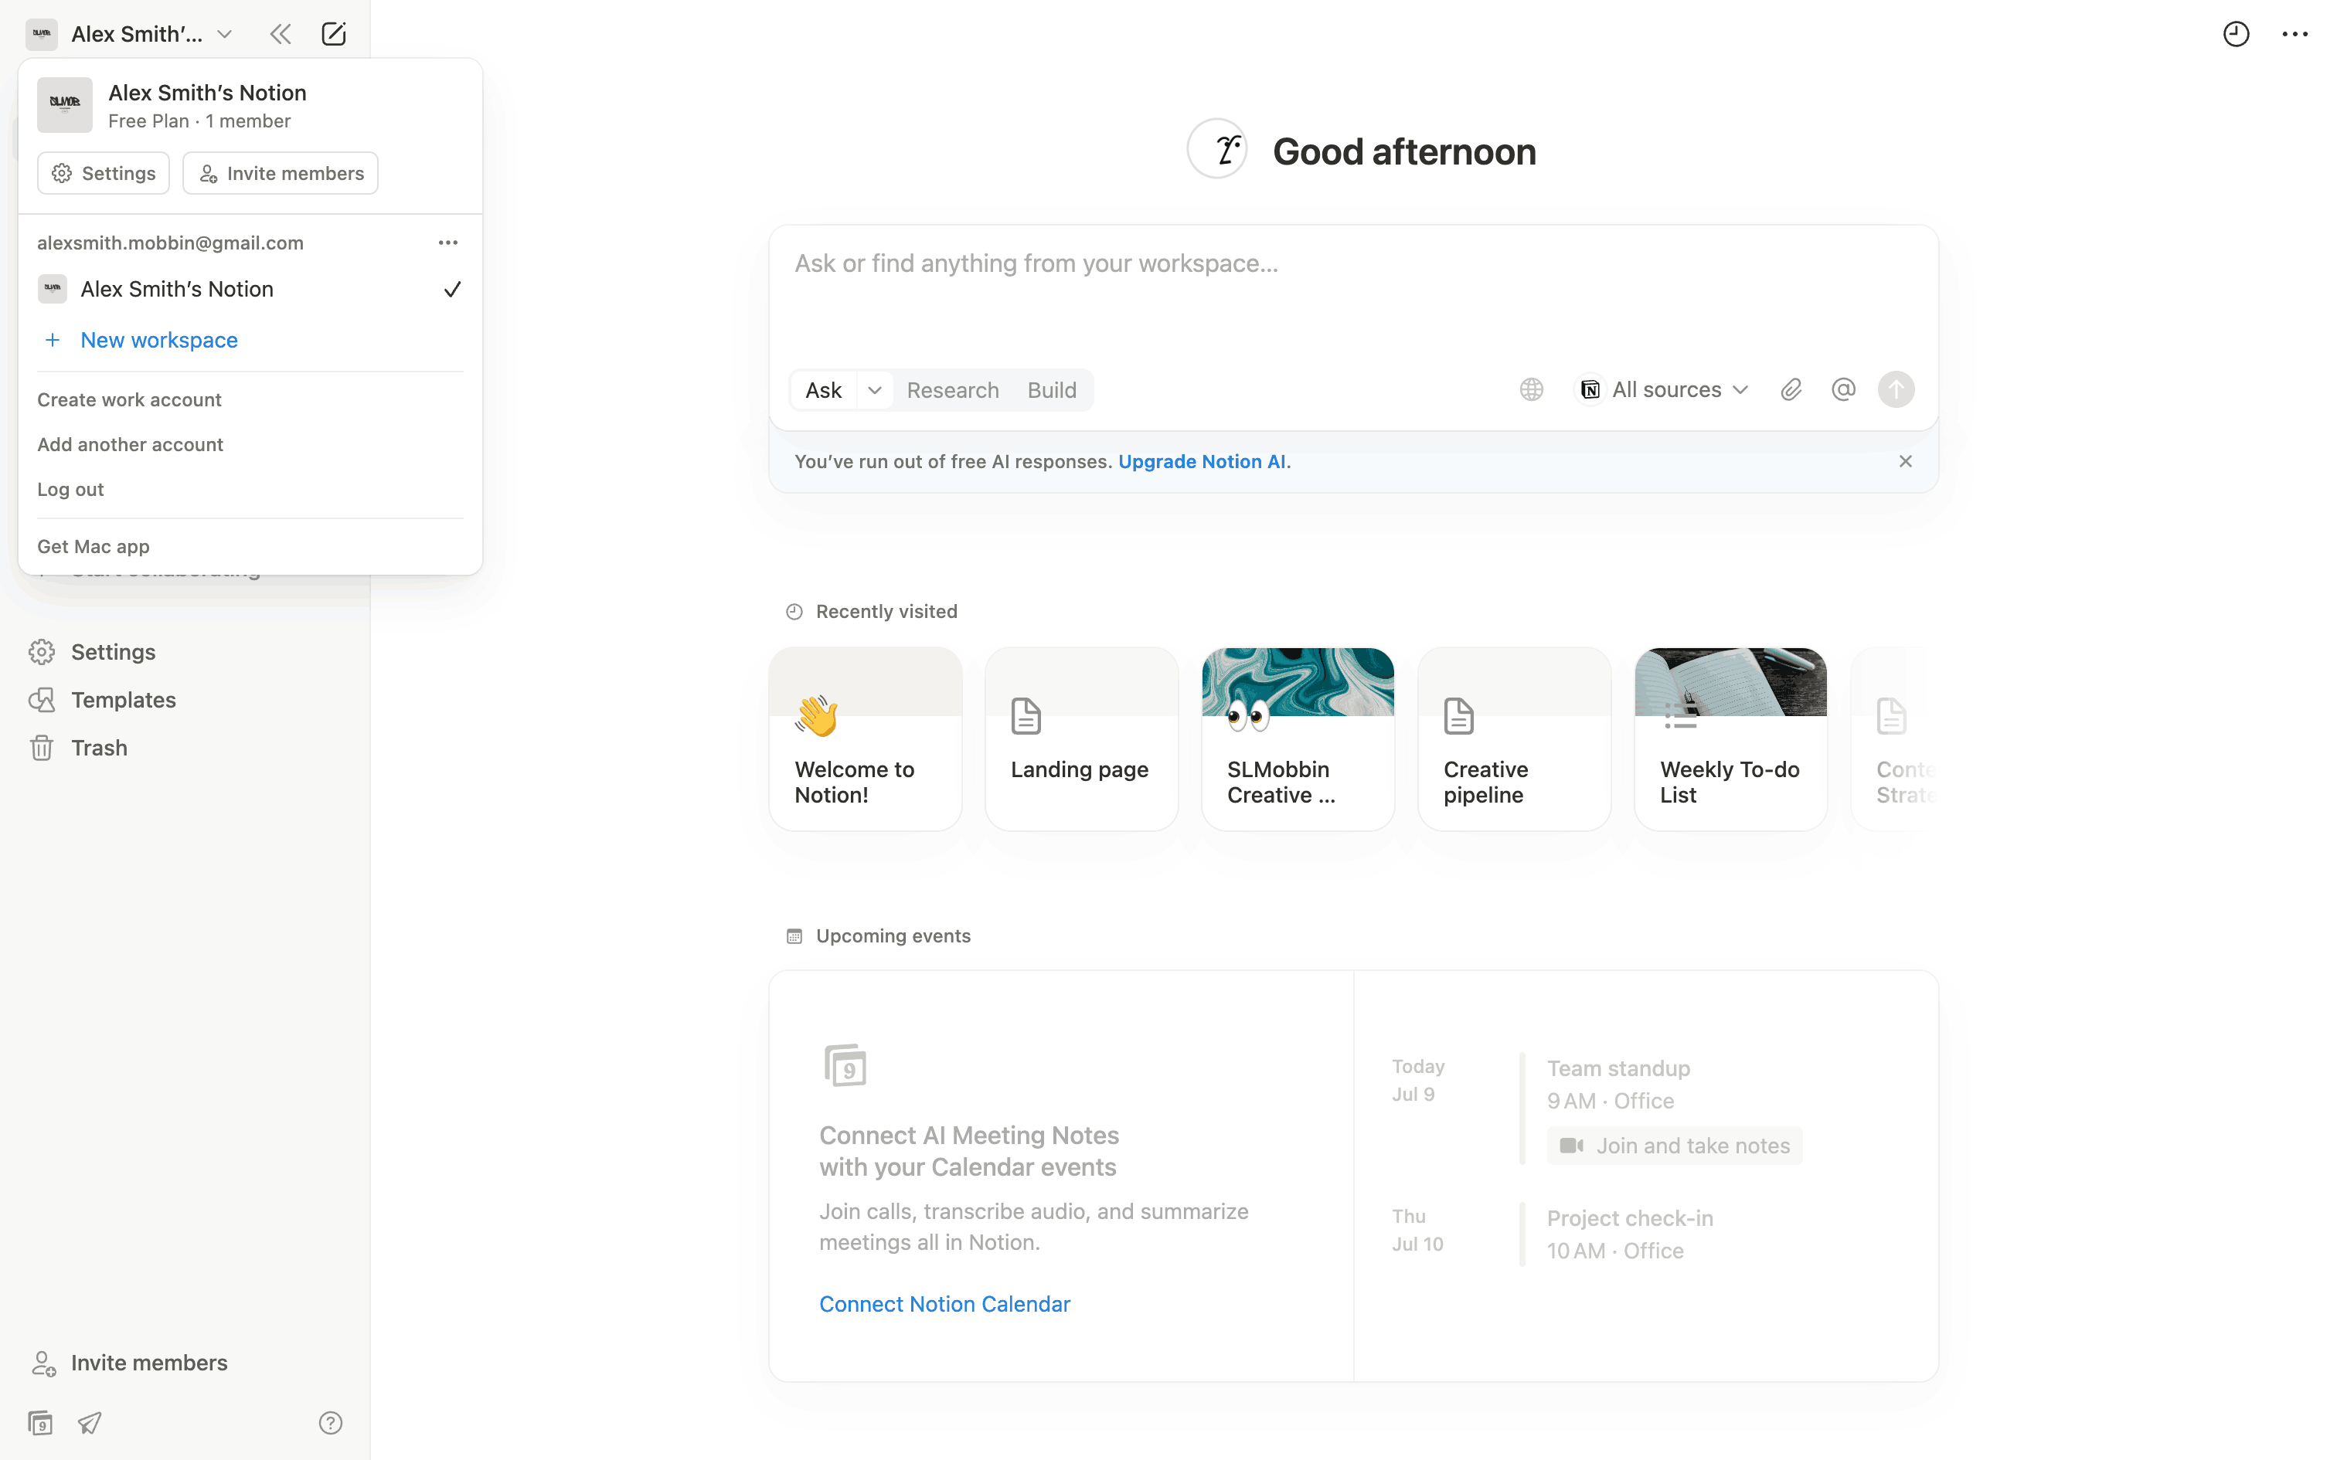Choose Log out from the menu
This screenshot has height=1460, width=2337.
pos(70,490)
